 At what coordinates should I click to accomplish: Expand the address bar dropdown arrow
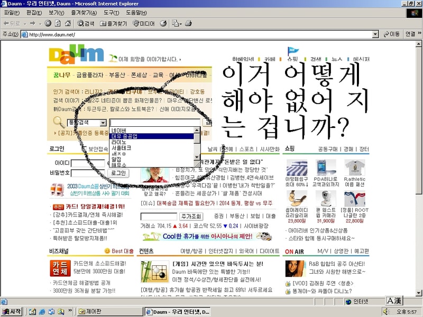pyautogui.click(x=375, y=34)
